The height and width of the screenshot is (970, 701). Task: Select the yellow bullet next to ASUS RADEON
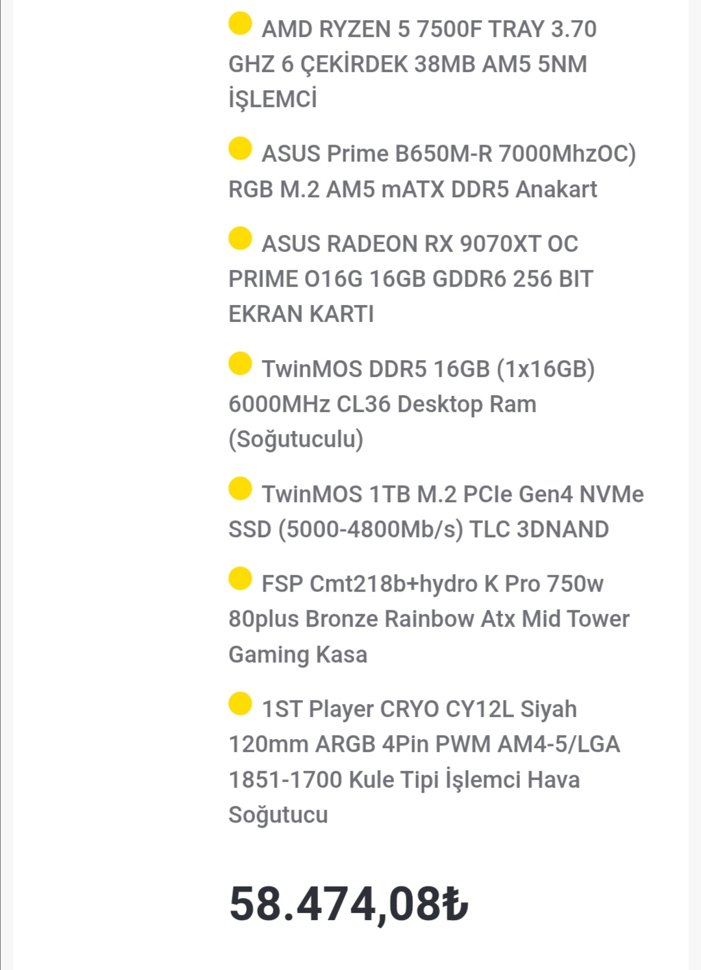(240, 238)
